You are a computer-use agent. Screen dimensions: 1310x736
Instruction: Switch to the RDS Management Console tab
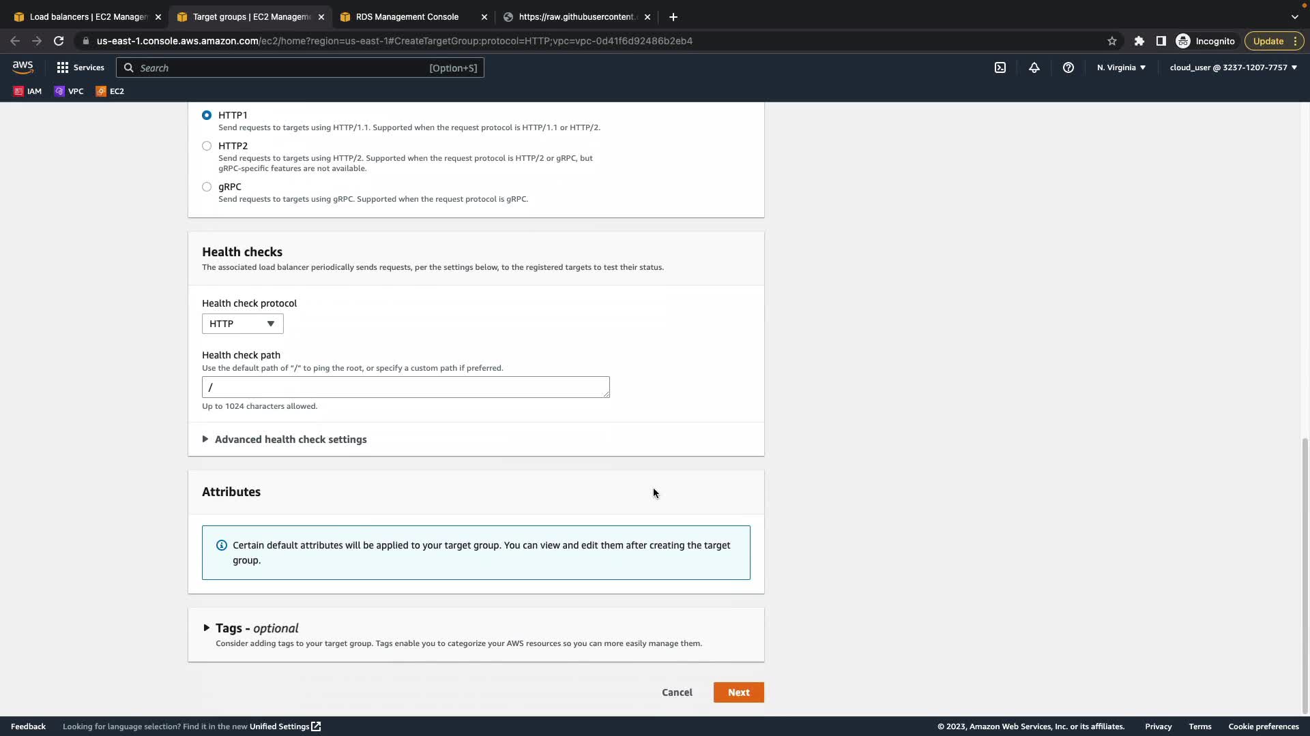(407, 17)
